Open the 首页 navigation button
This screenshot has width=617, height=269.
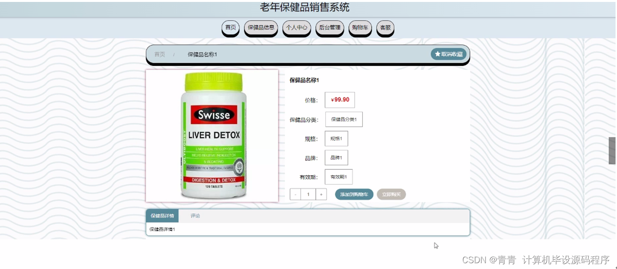tap(231, 28)
